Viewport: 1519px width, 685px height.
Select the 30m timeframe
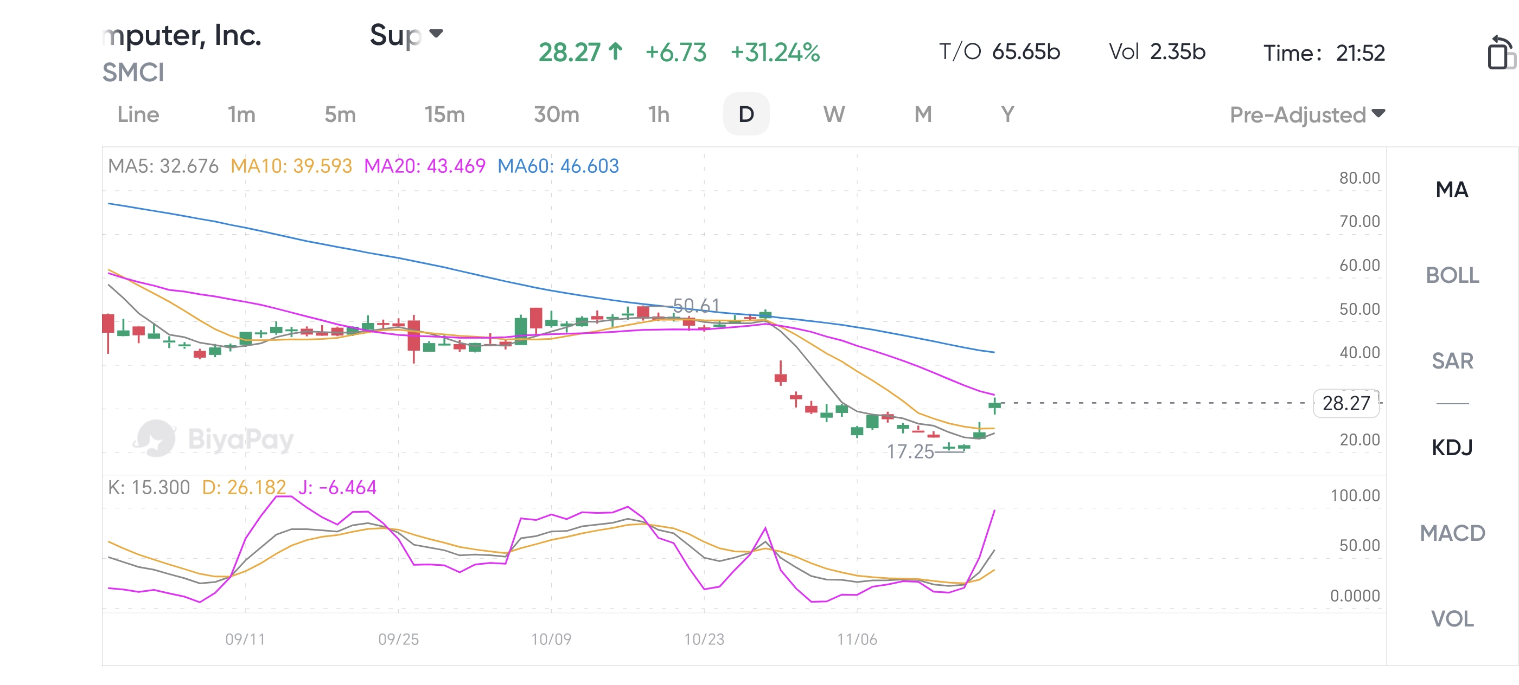pos(556,114)
